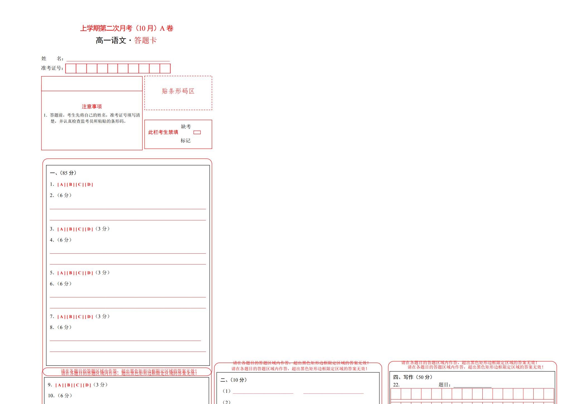This screenshot has height=404, width=571.
Task: Click the red title 上学期第二次月考（10月）A卷
Action: 127,28
